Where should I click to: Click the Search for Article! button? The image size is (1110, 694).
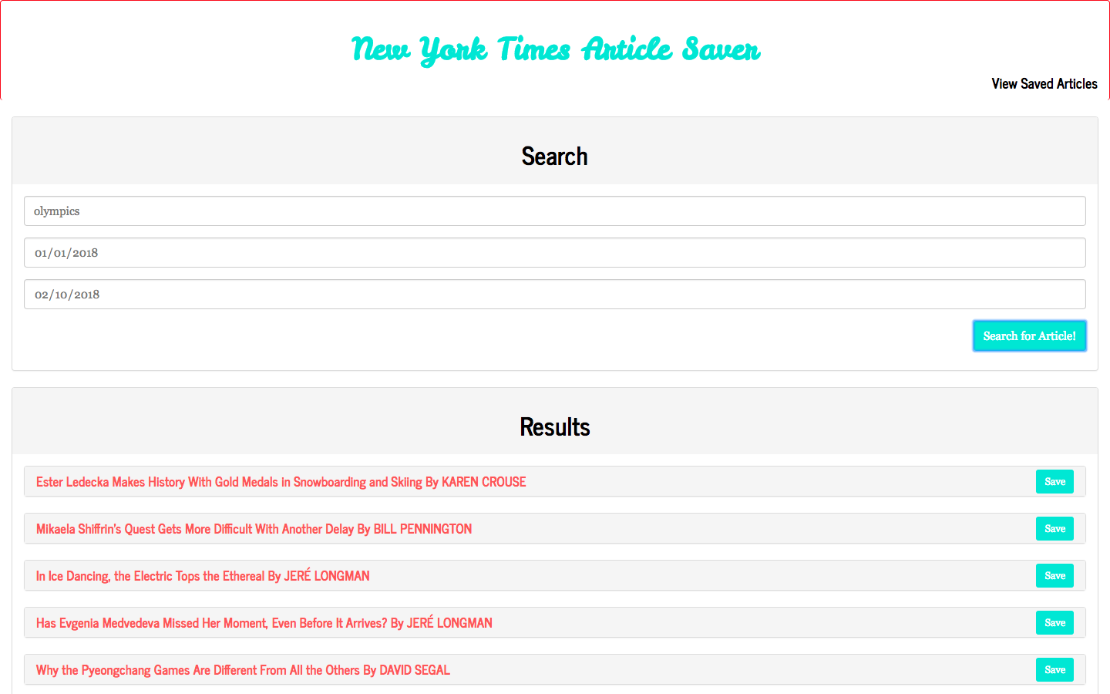pyautogui.click(x=1030, y=336)
